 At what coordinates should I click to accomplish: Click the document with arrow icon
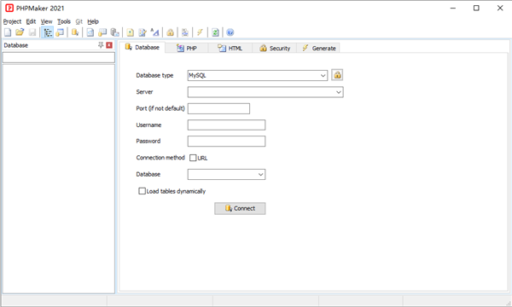click(x=90, y=32)
